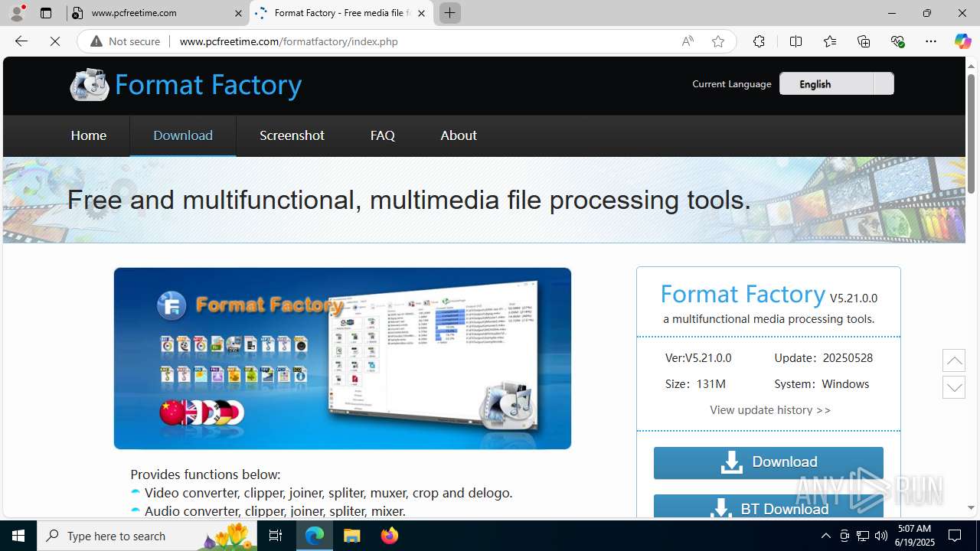Click the 'System: Windows' text
The height and width of the screenshot is (551, 980).
tap(822, 384)
